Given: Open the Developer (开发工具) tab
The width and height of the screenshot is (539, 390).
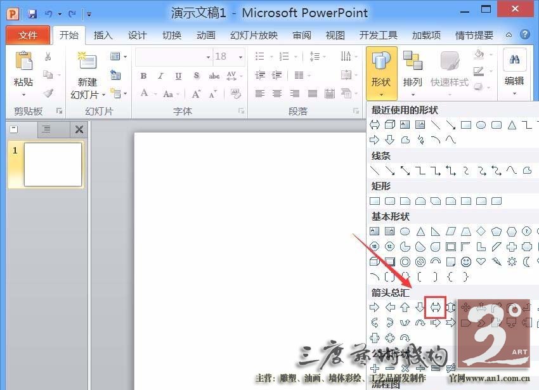Looking at the screenshot, I should coord(378,35).
